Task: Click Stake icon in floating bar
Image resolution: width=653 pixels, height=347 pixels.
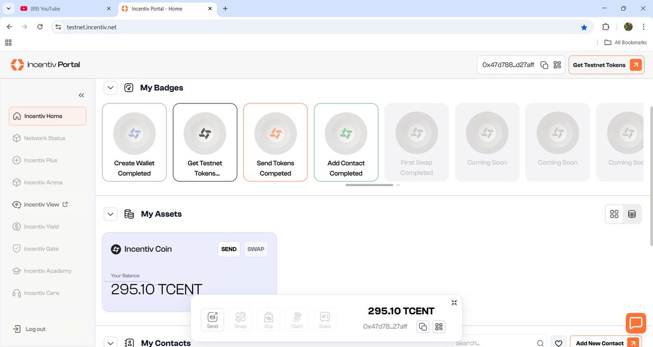Action: pos(325,320)
